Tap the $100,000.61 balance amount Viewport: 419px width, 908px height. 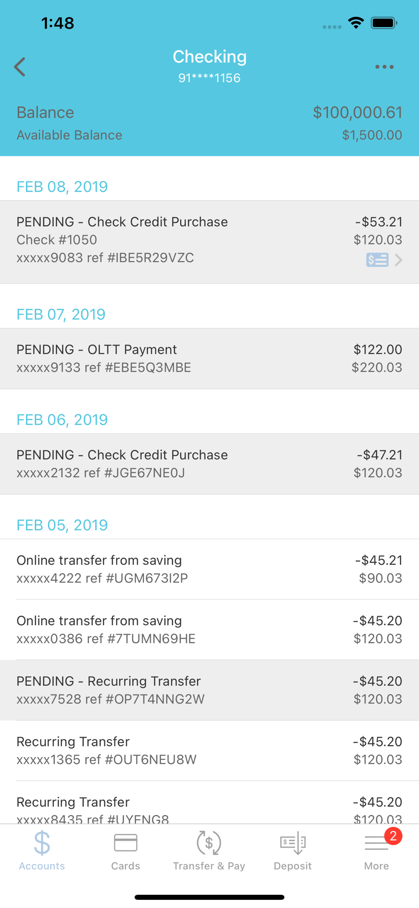click(x=357, y=113)
